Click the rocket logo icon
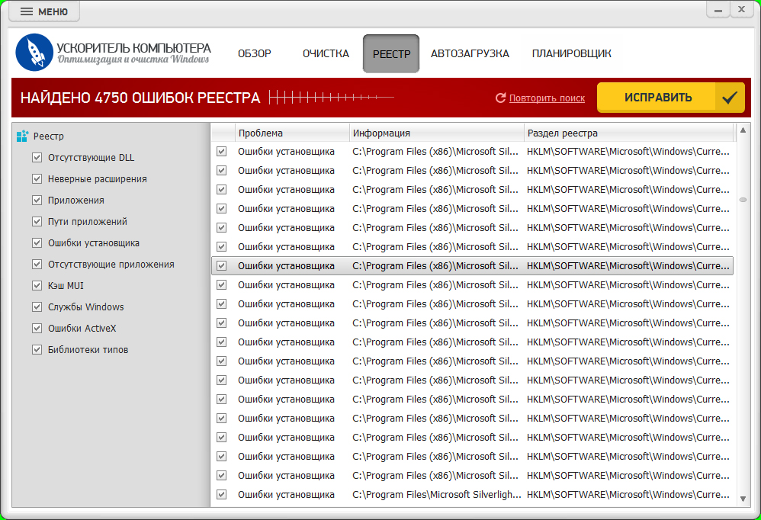 (x=34, y=53)
